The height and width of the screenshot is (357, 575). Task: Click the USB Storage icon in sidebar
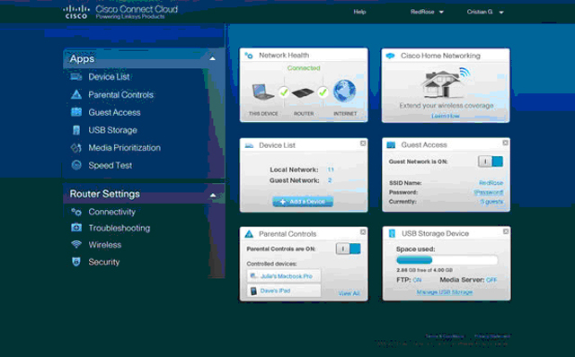[x=76, y=130]
